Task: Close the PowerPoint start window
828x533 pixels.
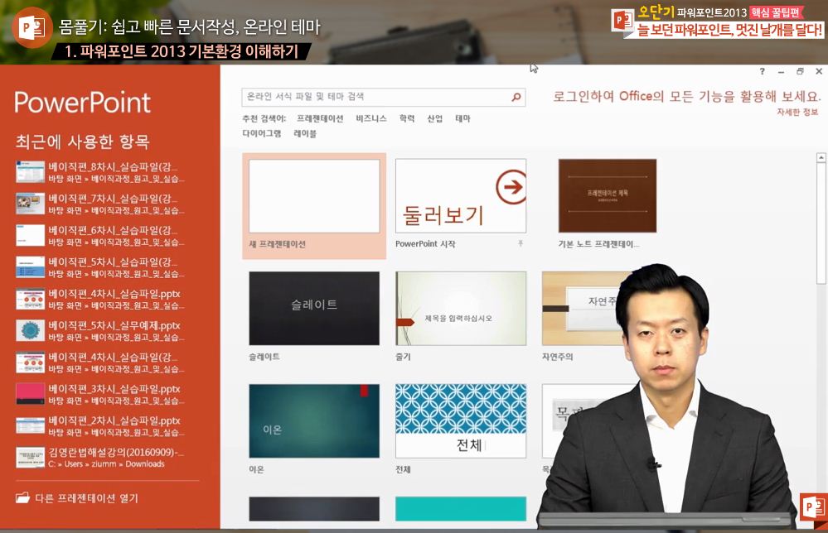Action: 819,71
